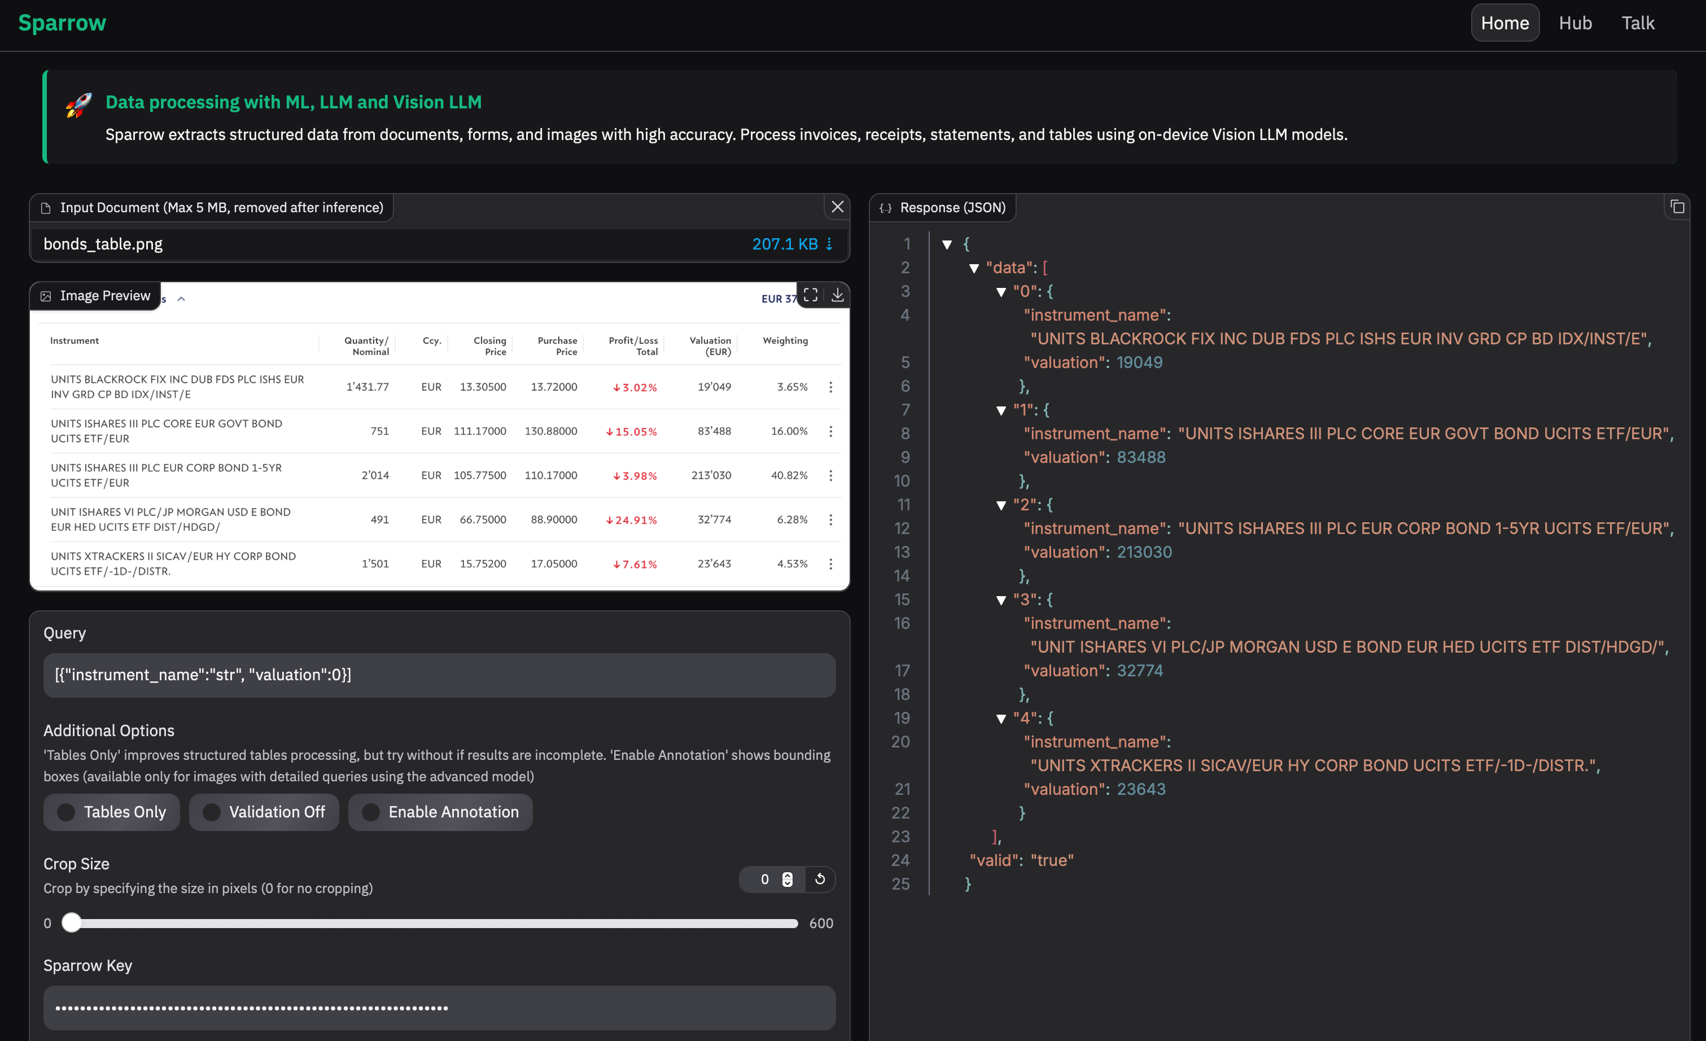Image resolution: width=1706 pixels, height=1041 pixels.
Task: Remove the uploaded bonds_table.png file
Action: click(837, 207)
